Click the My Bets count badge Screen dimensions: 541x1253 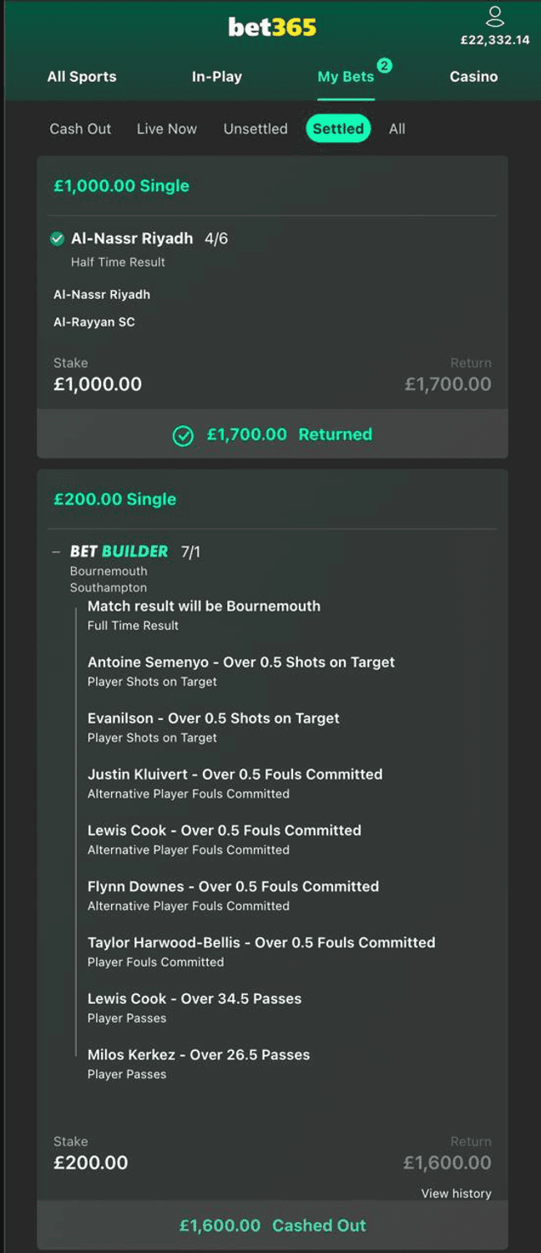(x=384, y=65)
